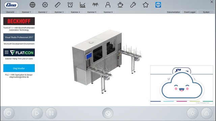Open the single user profile icon

pyautogui.click(x=108, y=5)
